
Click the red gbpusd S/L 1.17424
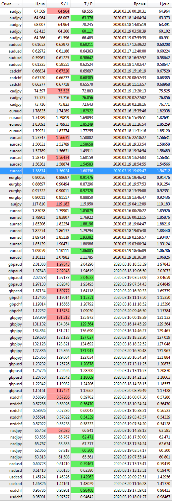click(x=59, y=390)
